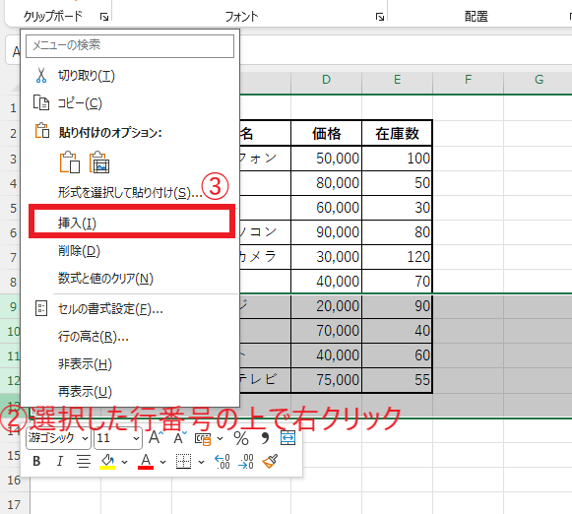Screen dimensions: 572x514
Task: Click the cell containing 60,000
Action: point(326,208)
